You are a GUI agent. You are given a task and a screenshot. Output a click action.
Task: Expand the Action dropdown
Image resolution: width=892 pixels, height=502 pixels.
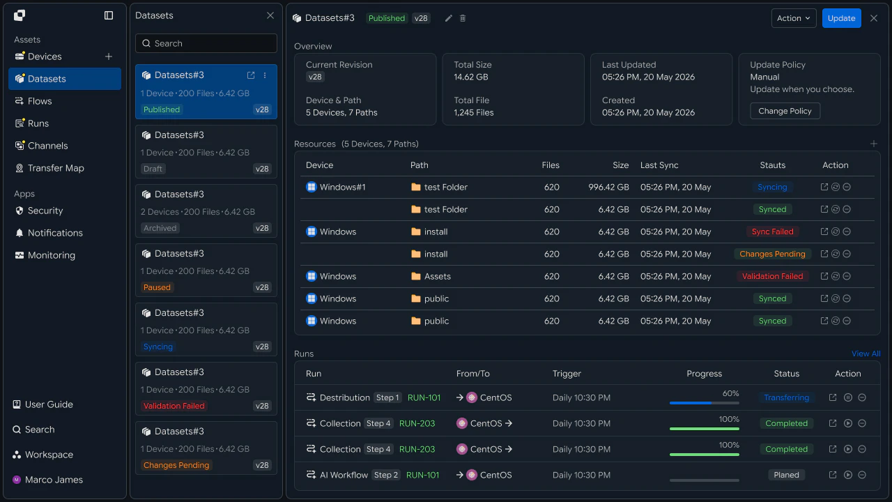[x=794, y=18]
